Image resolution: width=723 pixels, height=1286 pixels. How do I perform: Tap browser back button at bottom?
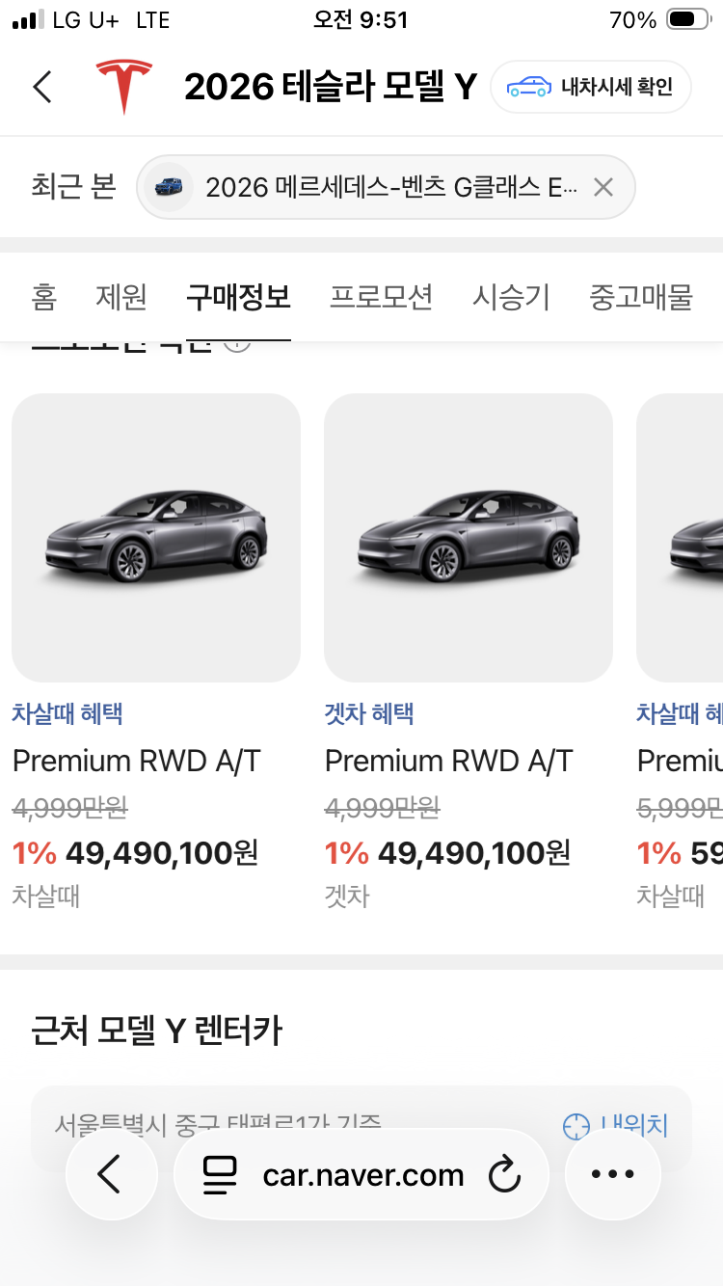pyautogui.click(x=111, y=1174)
